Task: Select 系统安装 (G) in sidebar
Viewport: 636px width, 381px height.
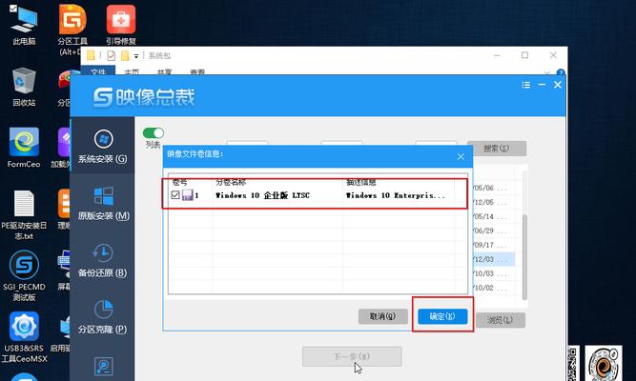Action: [103, 146]
